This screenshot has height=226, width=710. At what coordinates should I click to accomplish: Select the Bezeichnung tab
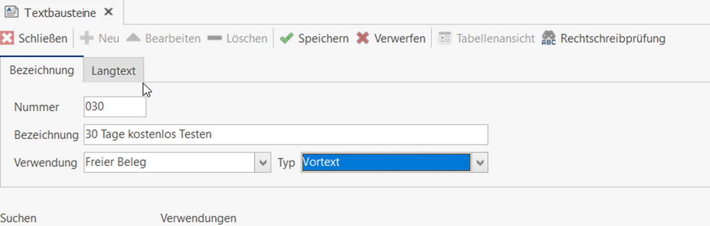(x=42, y=70)
